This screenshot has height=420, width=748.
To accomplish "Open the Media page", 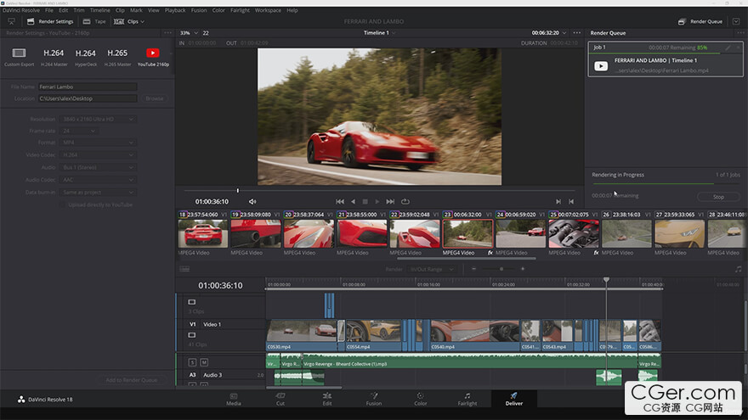I will pos(233,399).
